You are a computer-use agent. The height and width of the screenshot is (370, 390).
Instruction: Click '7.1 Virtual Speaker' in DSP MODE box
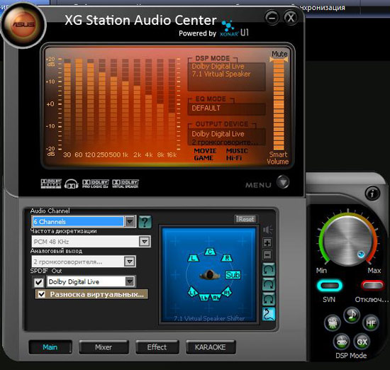pos(221,74)
